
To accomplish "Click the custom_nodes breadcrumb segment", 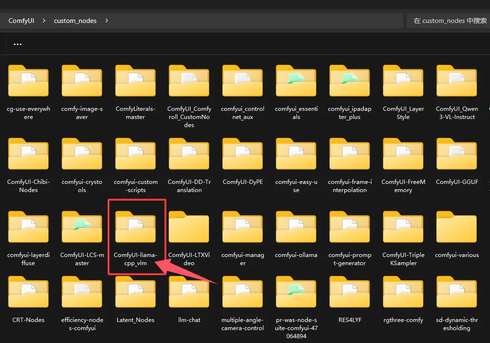I will pos(76,21).
